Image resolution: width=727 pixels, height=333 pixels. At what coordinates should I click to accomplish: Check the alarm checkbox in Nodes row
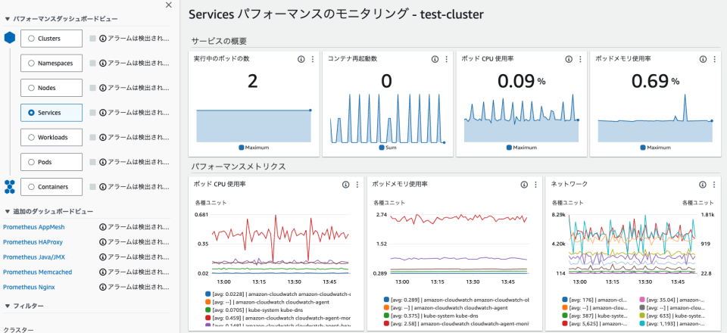coord(93,88)
